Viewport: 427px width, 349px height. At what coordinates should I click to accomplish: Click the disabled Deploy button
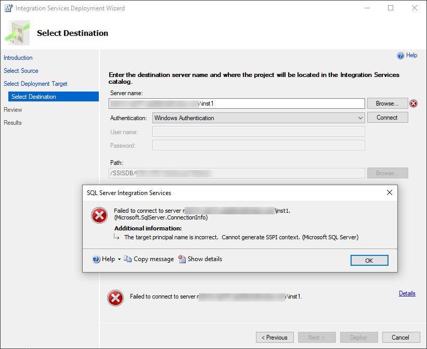point(359,337)
